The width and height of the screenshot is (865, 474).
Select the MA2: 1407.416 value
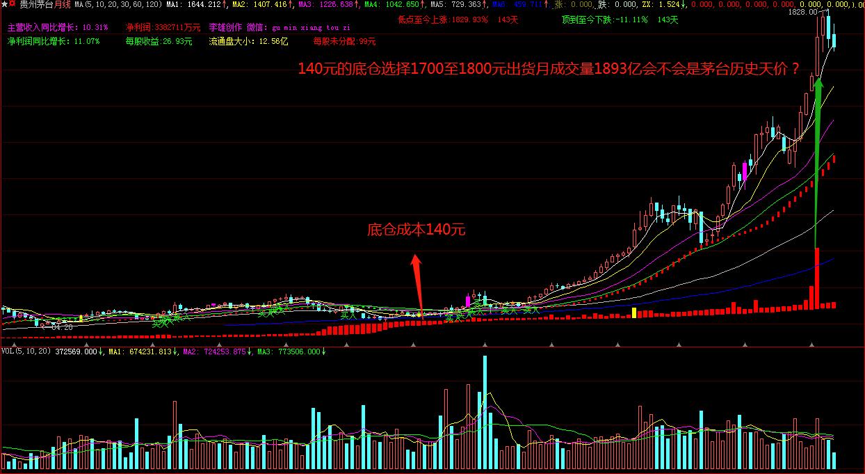click(261, 4)
